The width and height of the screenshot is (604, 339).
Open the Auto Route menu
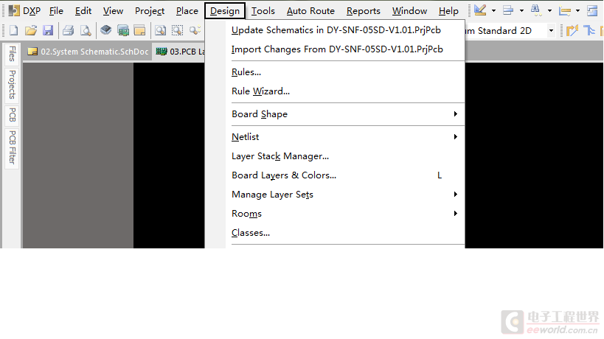310,11
